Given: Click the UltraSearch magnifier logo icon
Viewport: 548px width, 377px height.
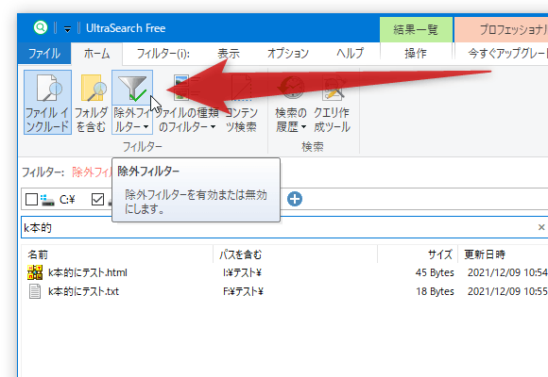Looking at the screenshot, I should (41, 27).
